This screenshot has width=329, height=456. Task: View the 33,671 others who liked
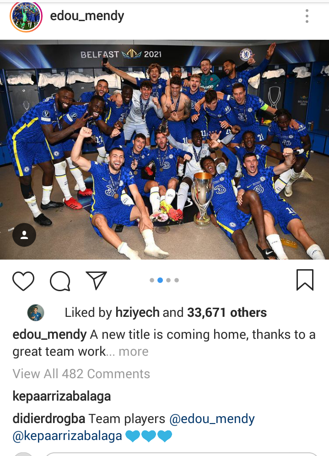pos(227,313)
